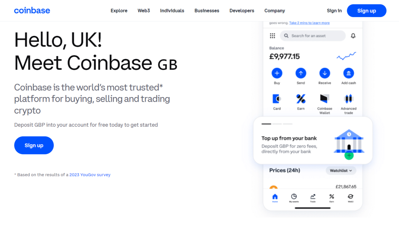The width and height of the screenshot is (399, 228).
Task: Click the blue Sign up button
Action: pos(366,11)
